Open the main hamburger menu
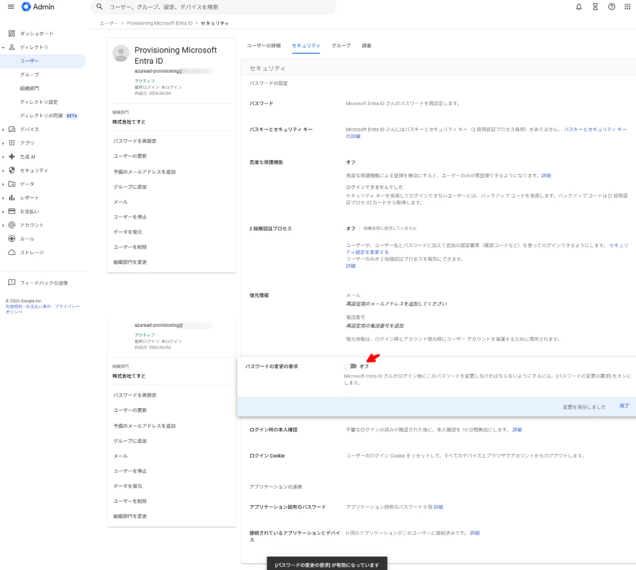636x570 pixels. [11, 7]
